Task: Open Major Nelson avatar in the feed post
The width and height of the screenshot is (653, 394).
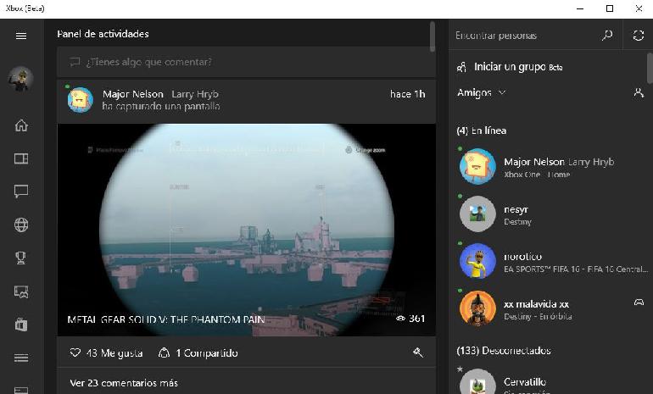Action: 80,100
